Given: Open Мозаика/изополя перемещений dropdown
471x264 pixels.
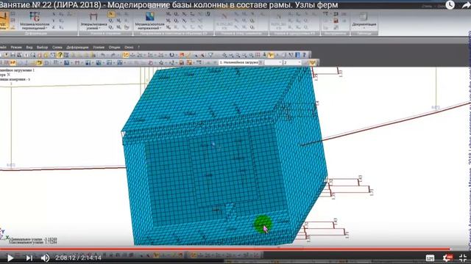Looking at the screenshot, I should point(35,26).
